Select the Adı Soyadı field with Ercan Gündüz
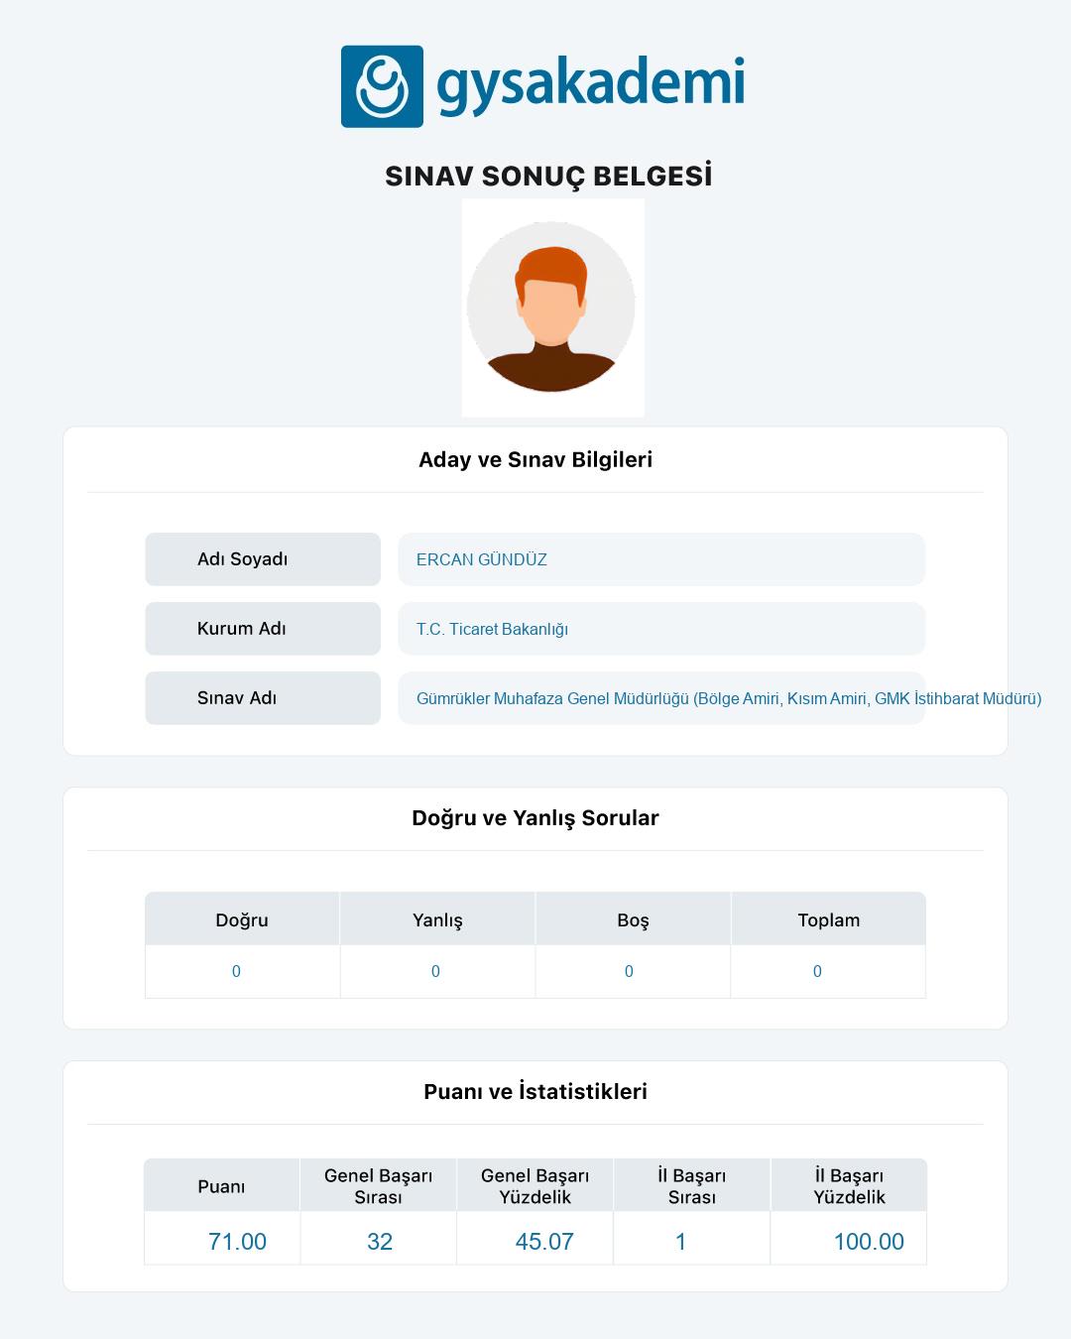Image resolution: width=1071 pixels, height=1339 pixels. (660, 559)
